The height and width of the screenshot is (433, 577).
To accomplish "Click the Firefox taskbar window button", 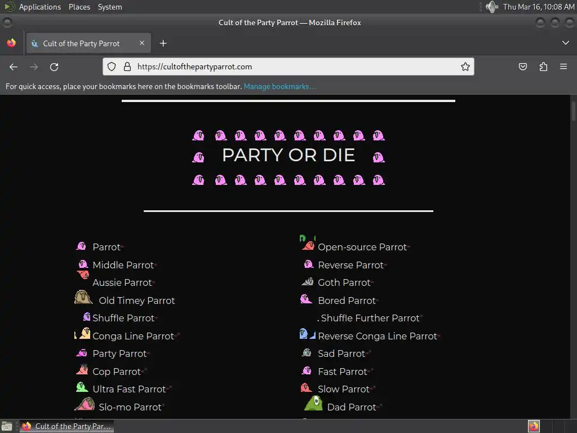I will (66, 426).
